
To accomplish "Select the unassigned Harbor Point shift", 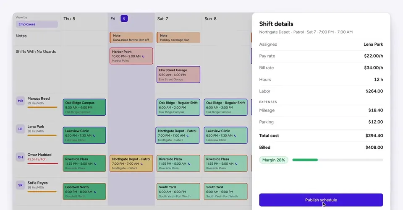I will (x=131, y=56).
